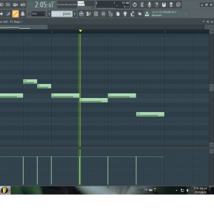The image size is (214, 214).
Task: Open the plugin picker plug icon
Action: (125, 14)
